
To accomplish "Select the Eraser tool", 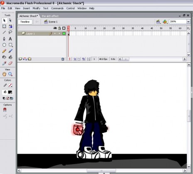I will tap(10, 63).
